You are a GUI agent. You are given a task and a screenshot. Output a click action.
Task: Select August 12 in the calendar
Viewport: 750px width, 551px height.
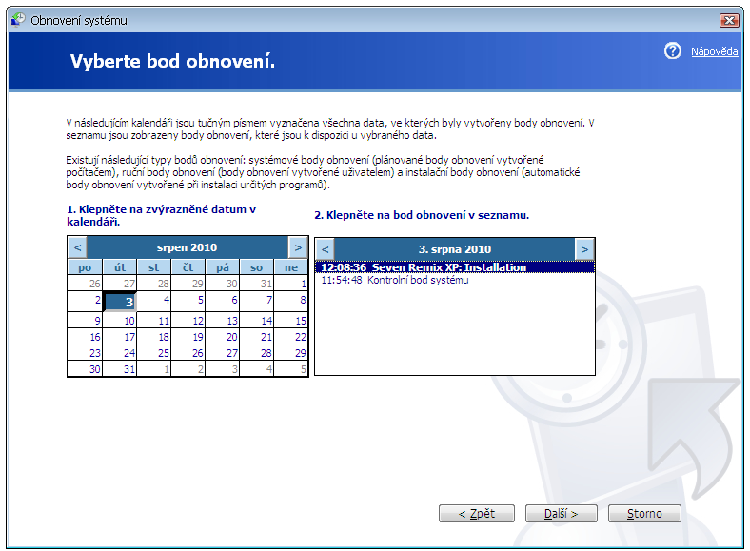188,320
